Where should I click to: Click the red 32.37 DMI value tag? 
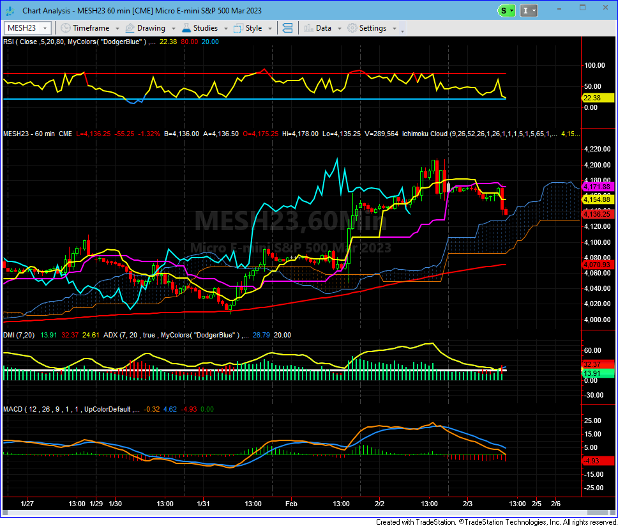(x=598, y=364)
